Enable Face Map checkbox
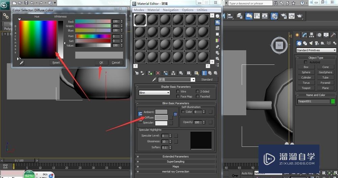Viewport: 338px width, 178px height. coord(178,96)
